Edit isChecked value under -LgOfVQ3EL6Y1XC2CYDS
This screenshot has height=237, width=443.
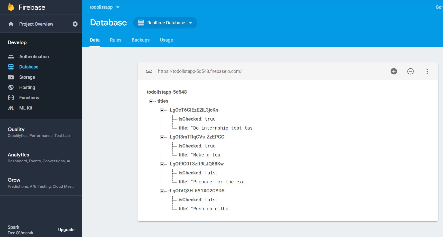point(211,200)
